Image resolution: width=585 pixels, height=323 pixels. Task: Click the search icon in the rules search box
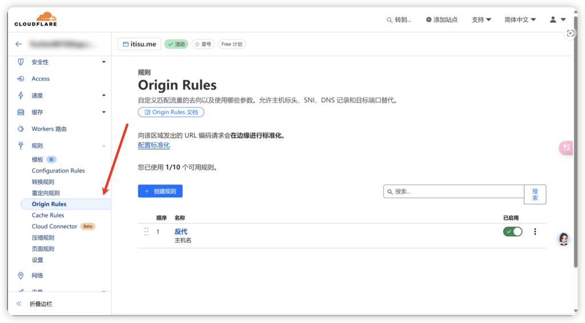click(x=390, y=192)
